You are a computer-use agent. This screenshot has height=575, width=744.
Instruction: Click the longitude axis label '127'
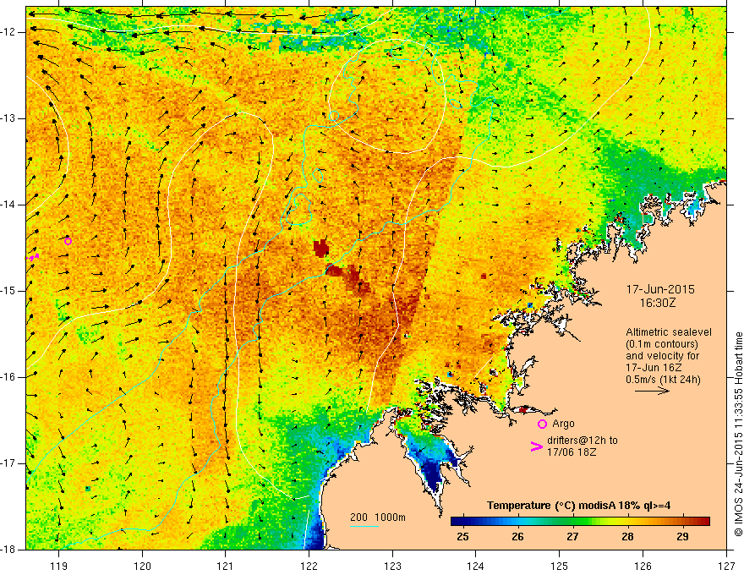[726, 566]
